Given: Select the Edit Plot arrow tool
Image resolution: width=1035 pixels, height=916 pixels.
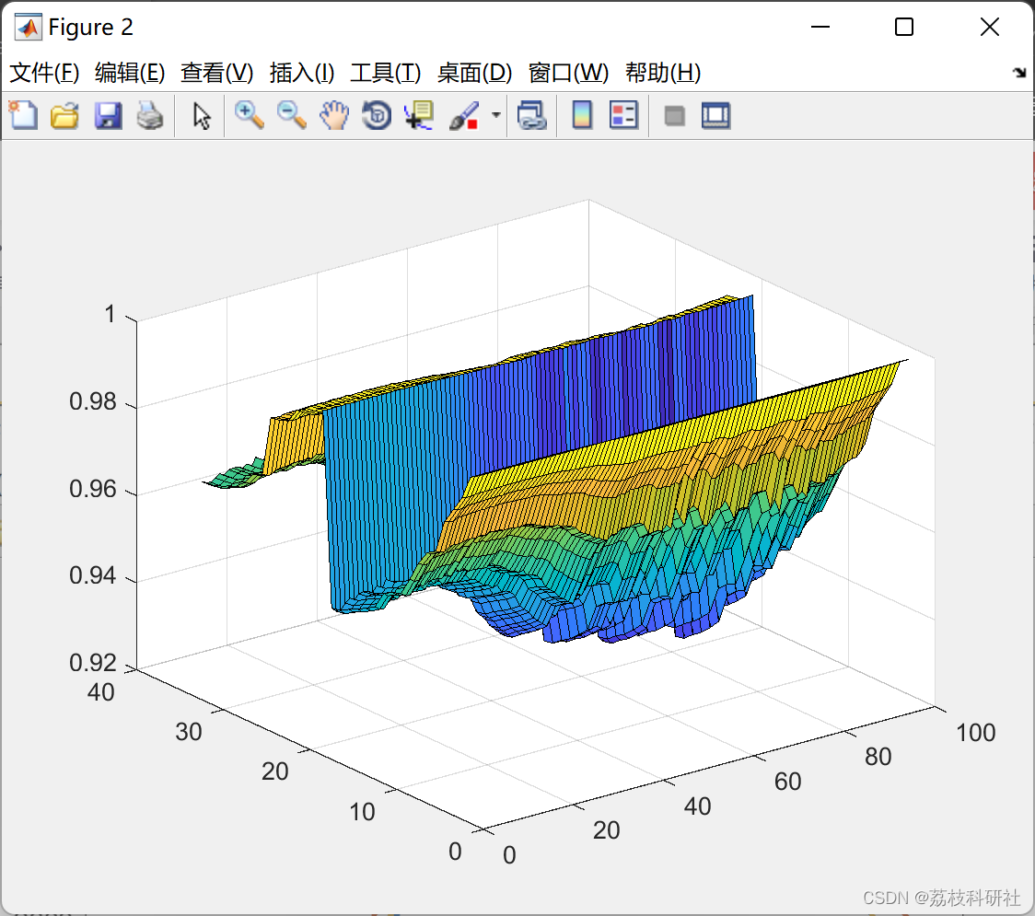Looking at the screenshot, I should [x=202, y=115].
